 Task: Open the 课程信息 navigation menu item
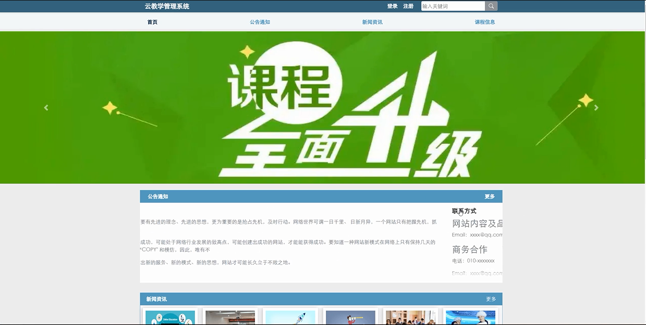pos(485,22)
